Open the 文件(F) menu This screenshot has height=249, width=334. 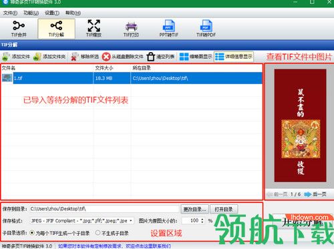coord(10,13)
